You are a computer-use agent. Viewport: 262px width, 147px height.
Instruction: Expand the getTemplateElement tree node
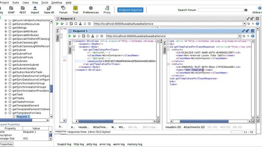click(6, 105)
